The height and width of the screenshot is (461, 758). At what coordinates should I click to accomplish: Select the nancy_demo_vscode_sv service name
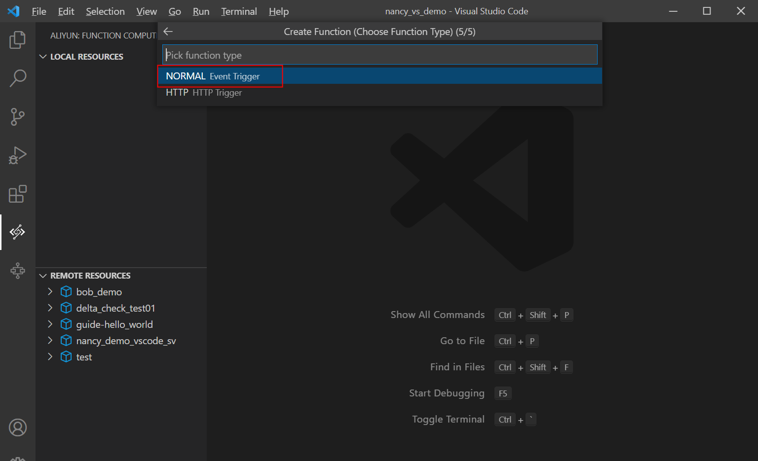pos(126,341)
